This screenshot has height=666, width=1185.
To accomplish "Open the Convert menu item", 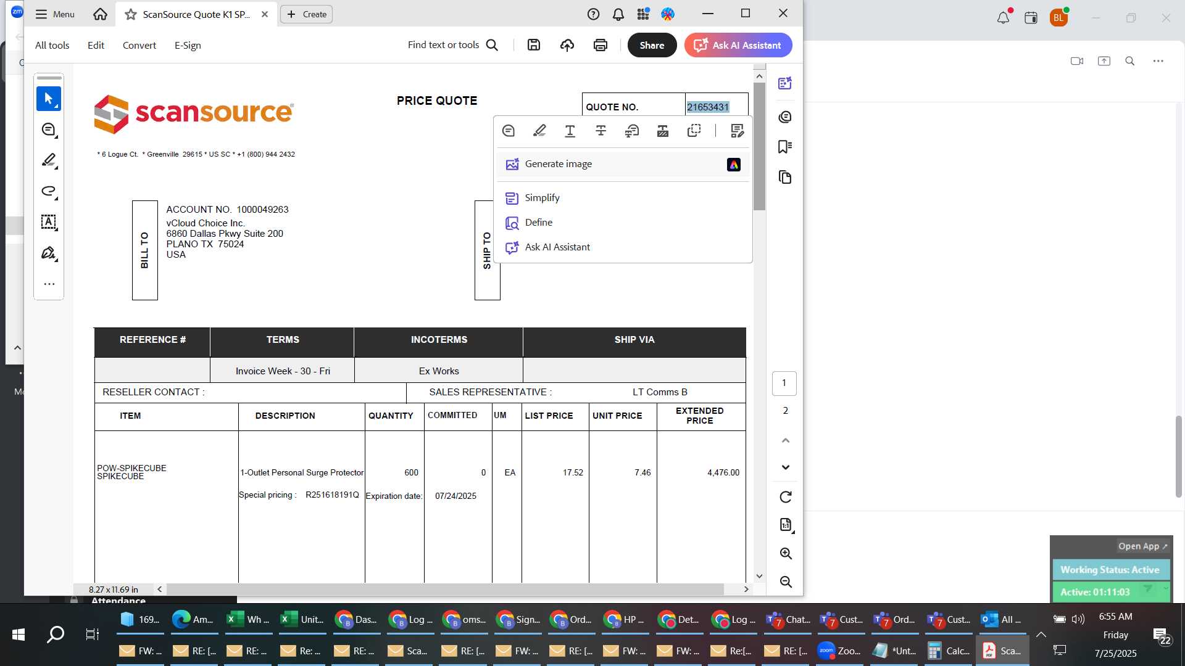I will [x=139, y=45].
